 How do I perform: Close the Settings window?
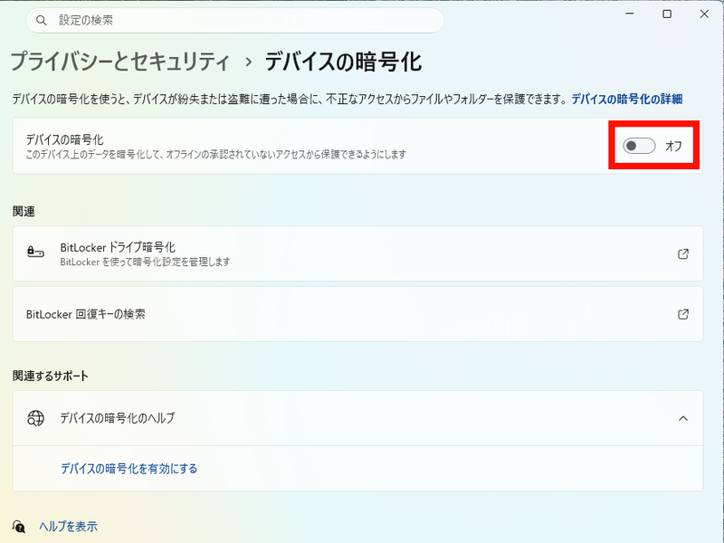(x=704, y=14)
